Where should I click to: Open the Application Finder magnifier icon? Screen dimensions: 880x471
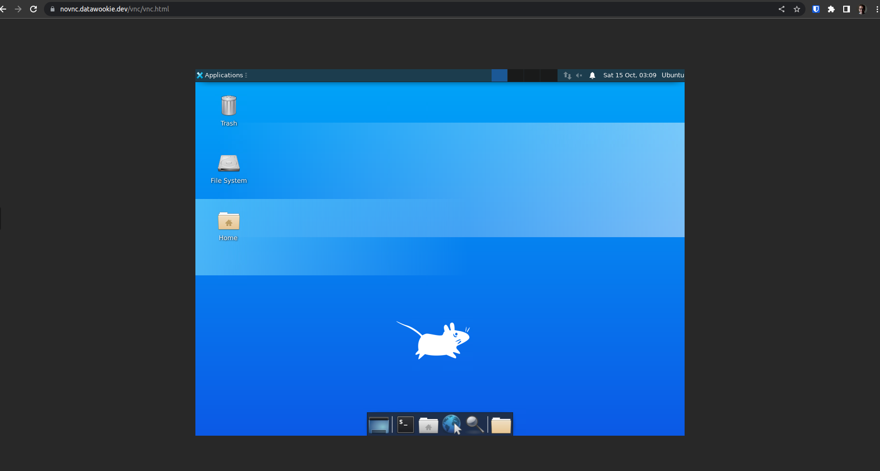tap(473, 424)
